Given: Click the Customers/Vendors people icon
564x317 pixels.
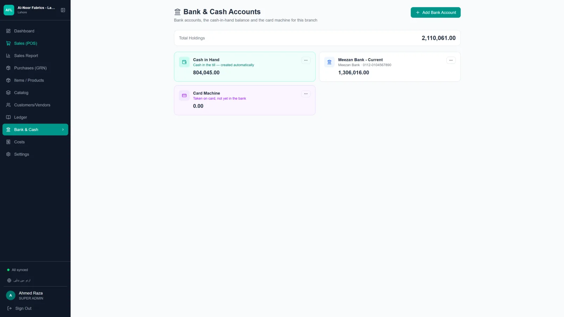Looking at the screenshot, I should 8,105.
